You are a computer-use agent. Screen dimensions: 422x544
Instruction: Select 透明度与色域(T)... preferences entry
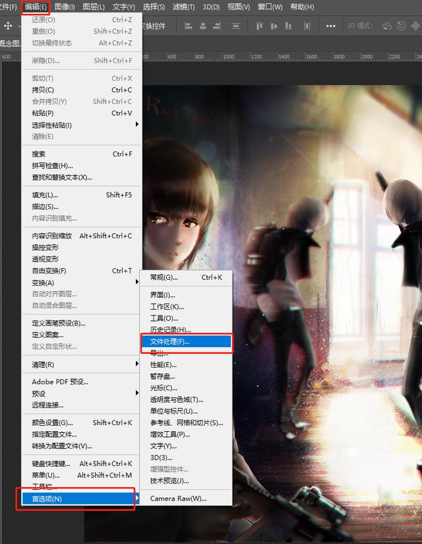186,399
